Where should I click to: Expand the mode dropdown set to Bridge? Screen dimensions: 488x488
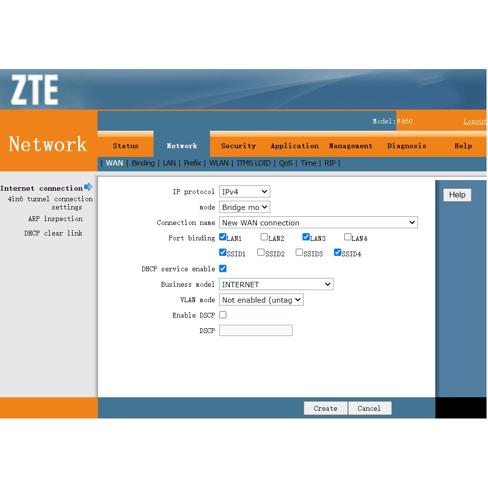tap(245, 207)
